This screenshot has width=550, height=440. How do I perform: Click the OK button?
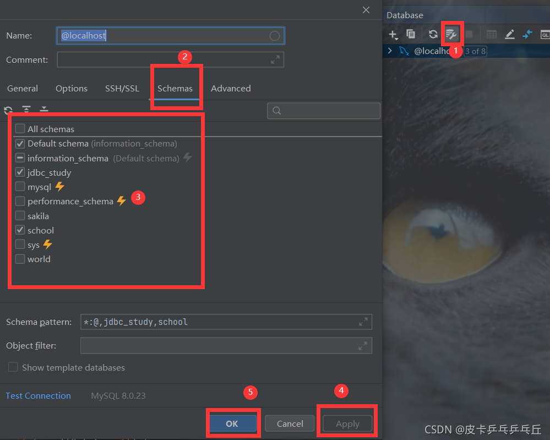(x=232, y=424)
